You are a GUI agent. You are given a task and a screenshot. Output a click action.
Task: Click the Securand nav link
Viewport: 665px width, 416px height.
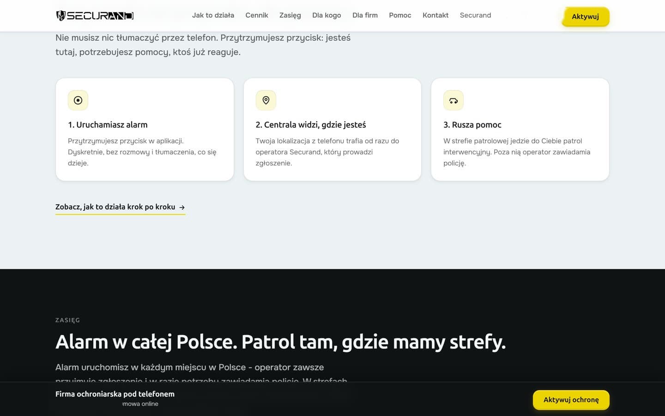click(x=475, y=15)
